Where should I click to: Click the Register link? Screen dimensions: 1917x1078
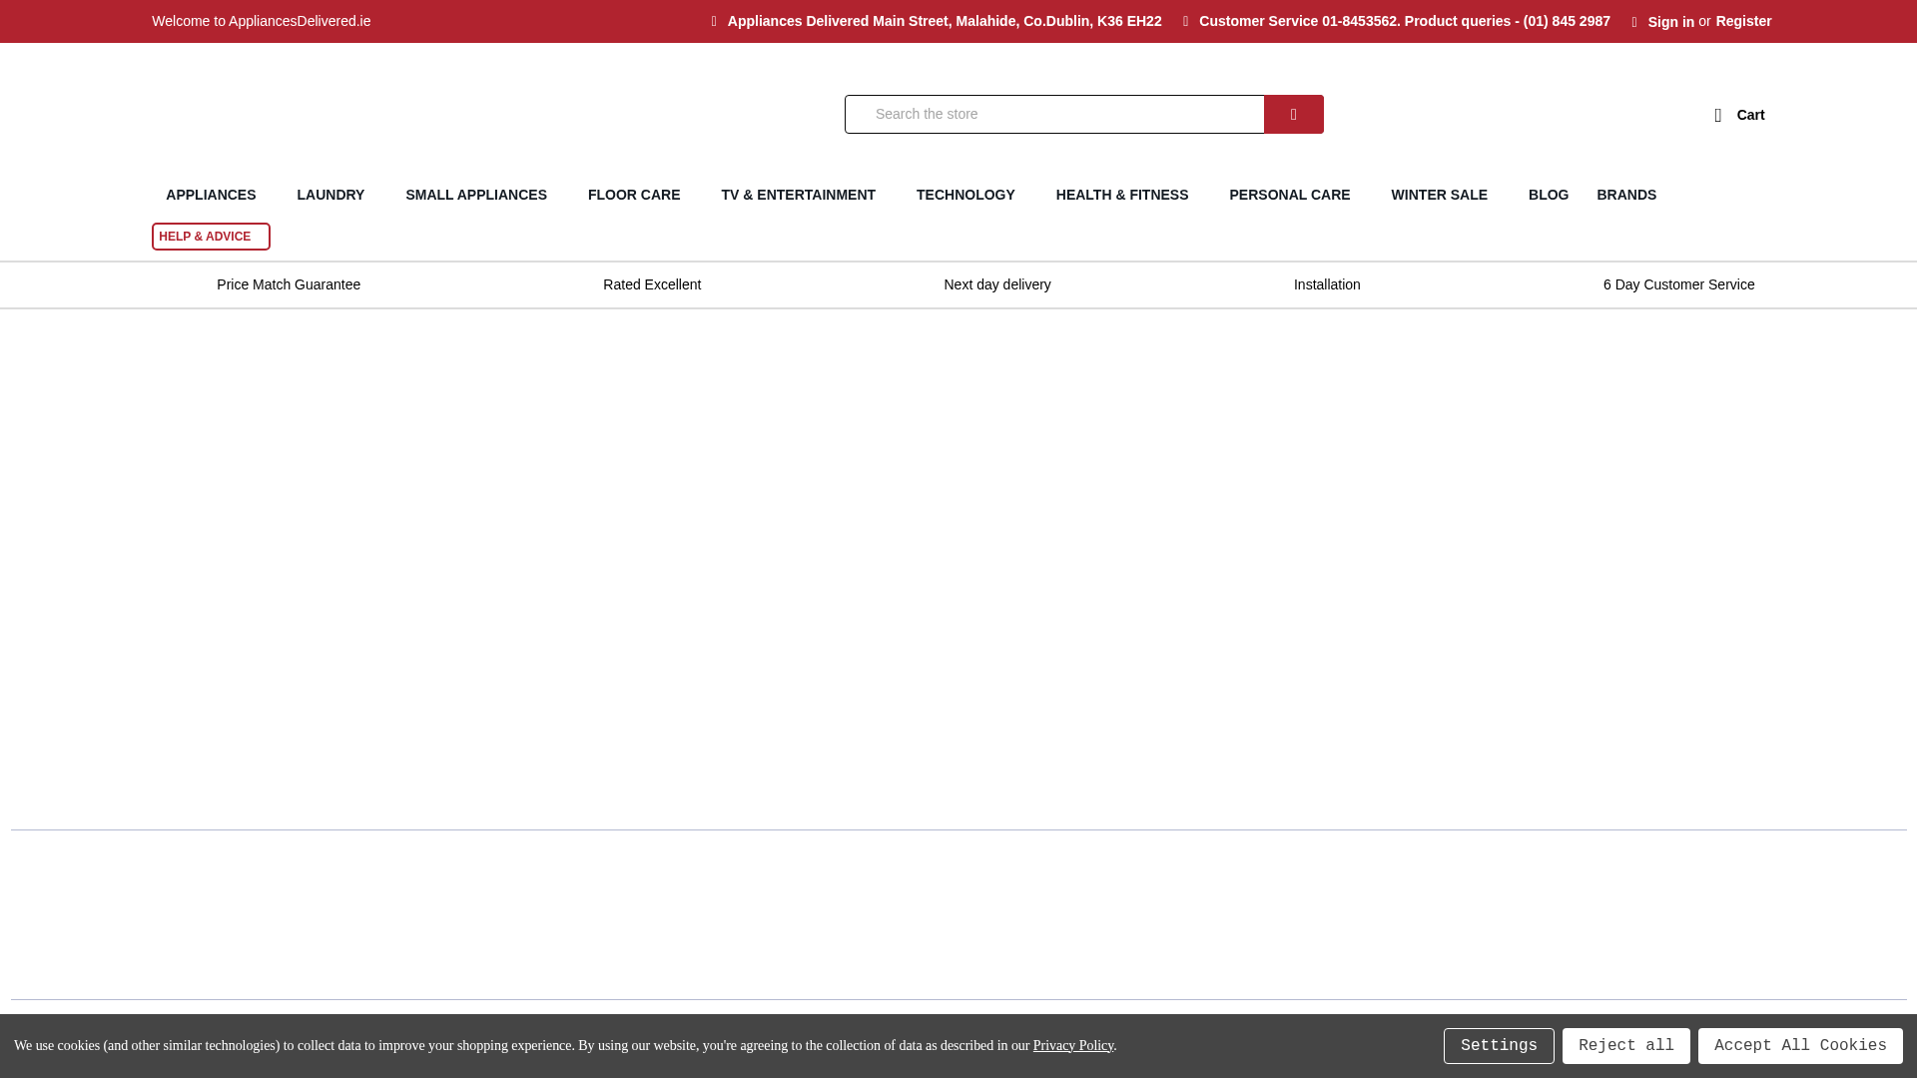coord(1743,21)
